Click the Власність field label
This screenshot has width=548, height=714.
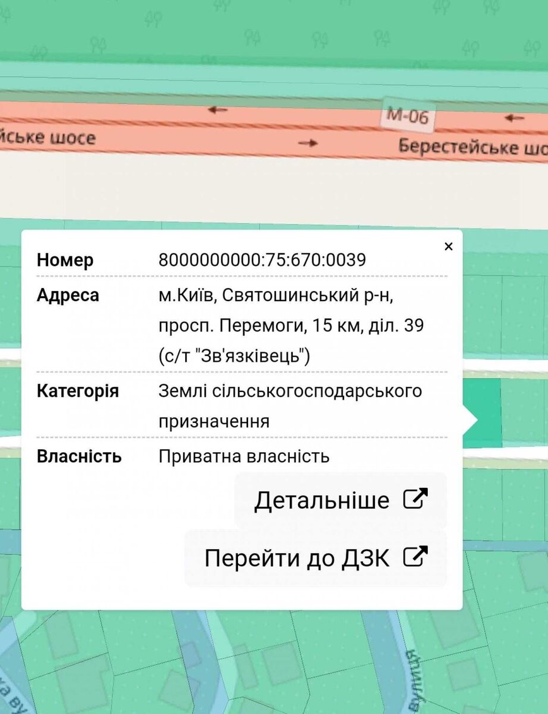tap(79, 456)
